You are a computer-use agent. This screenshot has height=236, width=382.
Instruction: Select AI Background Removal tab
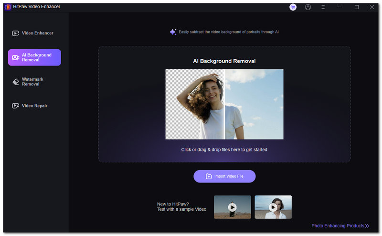point(34,57)
